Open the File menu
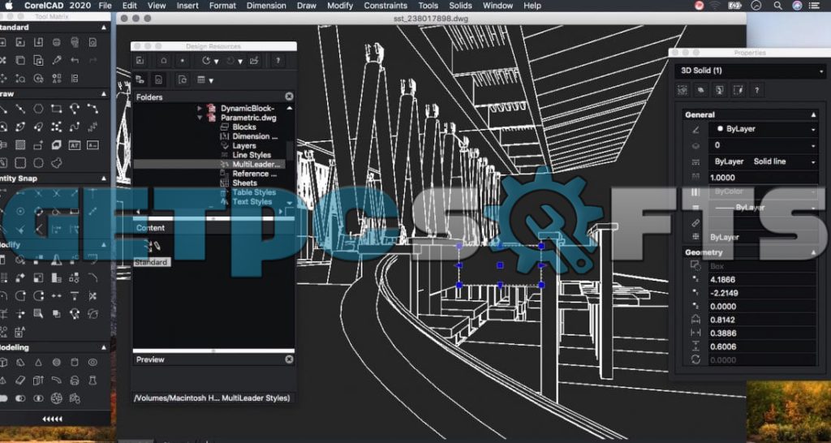The image size is (831, 443). point(105,6)
